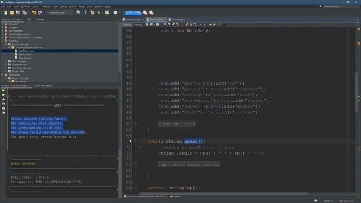Select WordSet.java in the project tree
Screen dimensions: 361x203
click(25, 58)
